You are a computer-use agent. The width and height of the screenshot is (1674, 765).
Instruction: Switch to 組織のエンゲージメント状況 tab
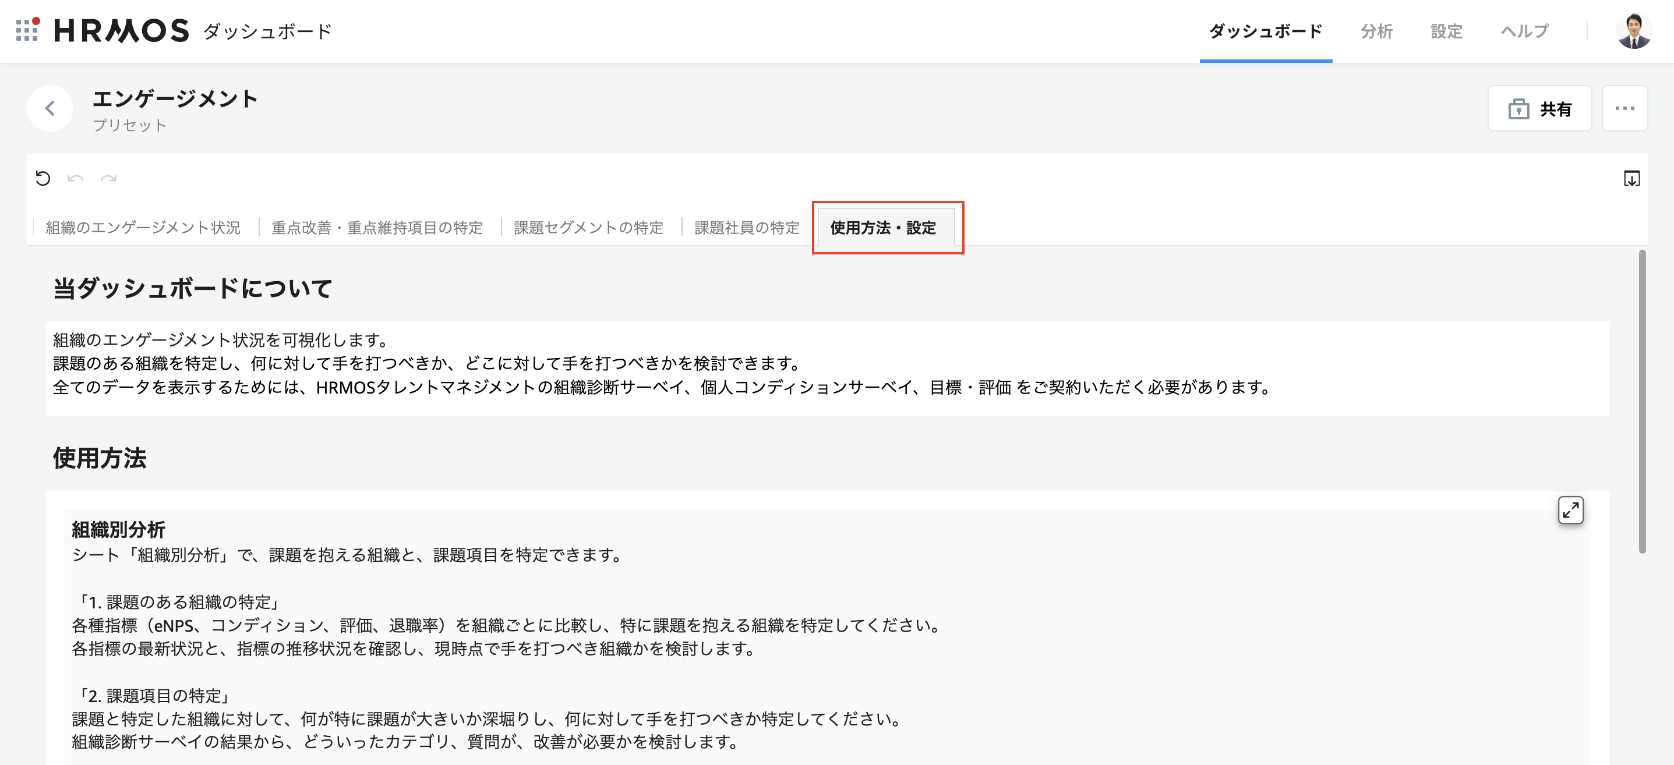point(143,228)
